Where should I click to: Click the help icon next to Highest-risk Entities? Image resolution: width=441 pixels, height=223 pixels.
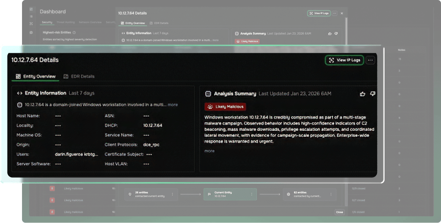(74, 33)
